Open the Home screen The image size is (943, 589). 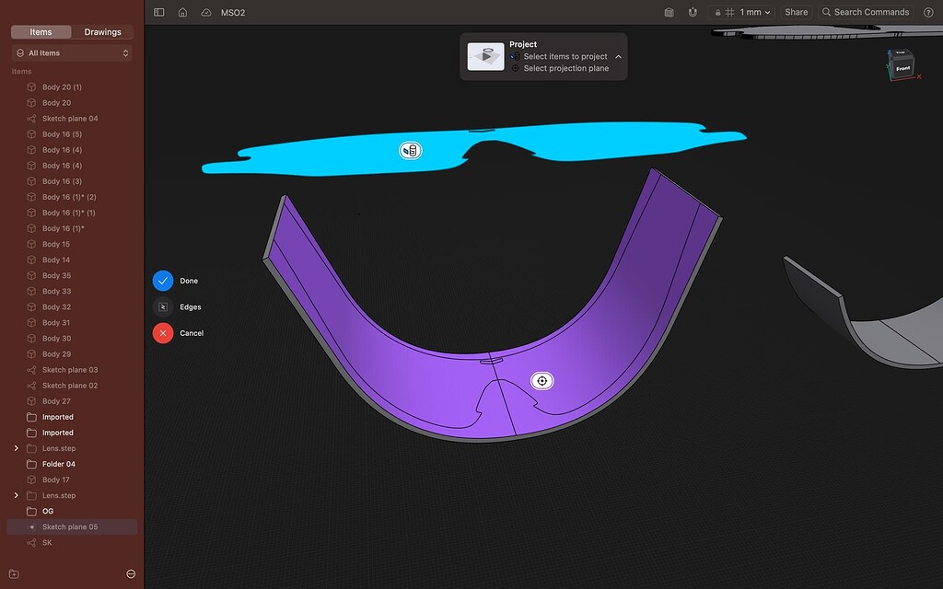click(x=182, y=12)
